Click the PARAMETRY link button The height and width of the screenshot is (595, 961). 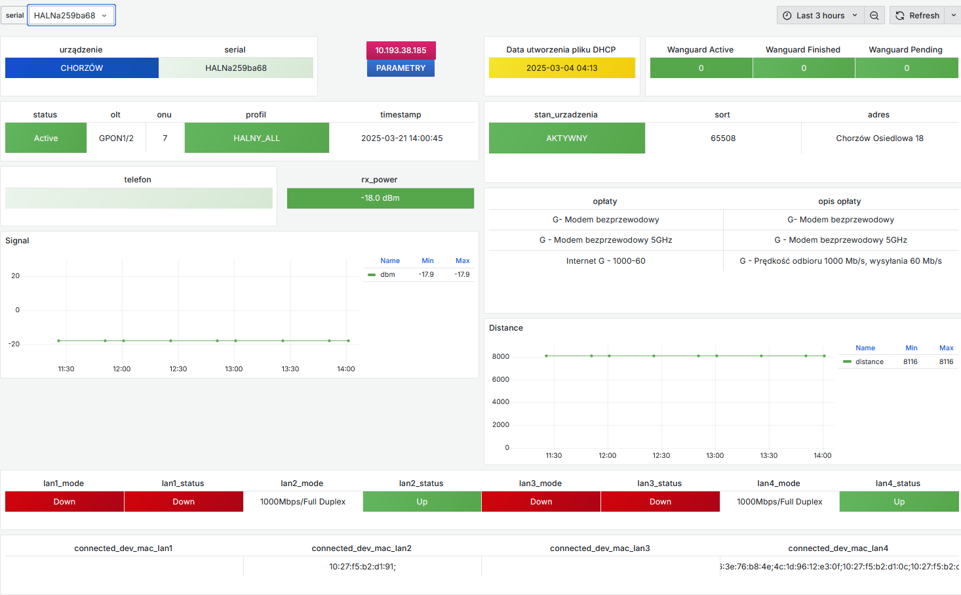(x=401, y=68)
